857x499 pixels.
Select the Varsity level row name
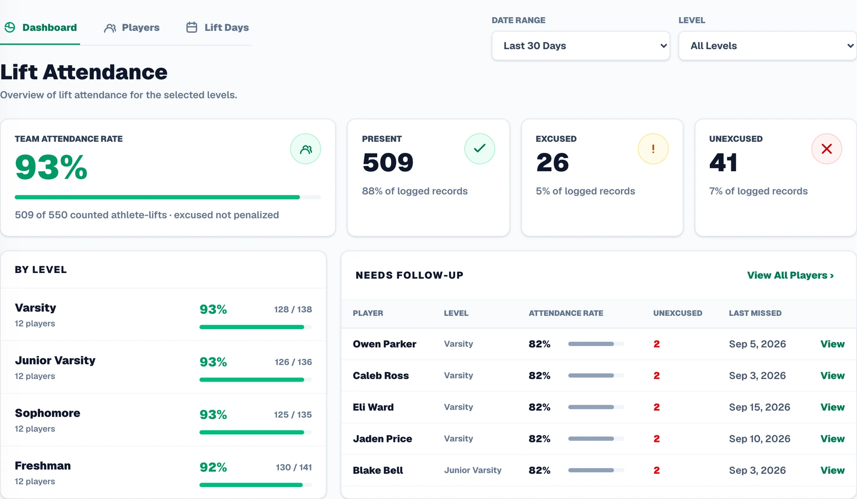(x=35, y=308)
